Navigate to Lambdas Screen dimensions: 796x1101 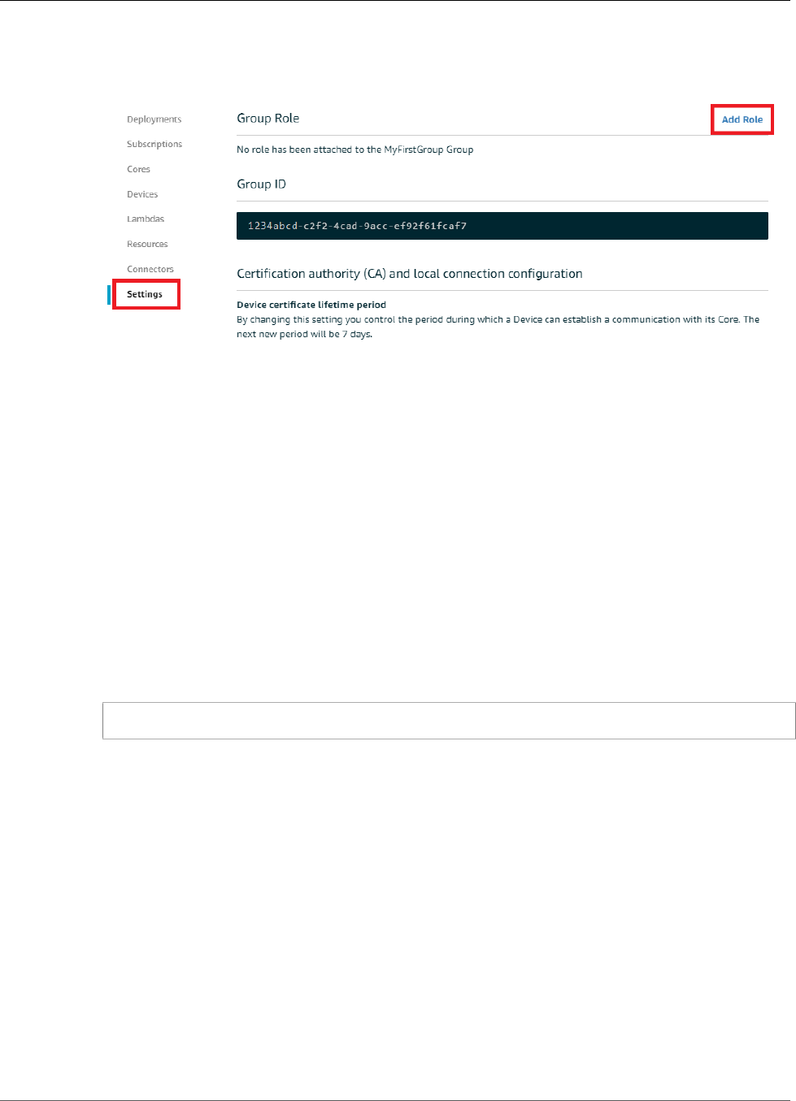[x=146, y=219]
